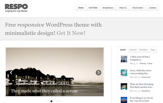Click the Video category link

pos(150,64)
